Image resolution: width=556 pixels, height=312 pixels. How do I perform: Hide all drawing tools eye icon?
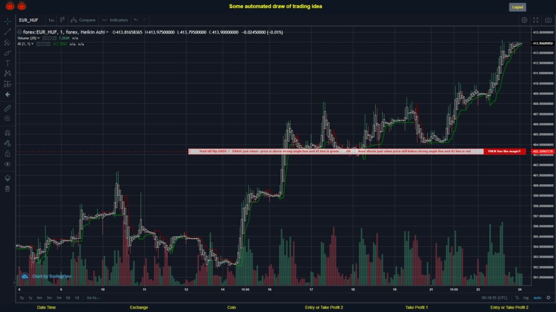pyautogui.click(x=8, y=164)
